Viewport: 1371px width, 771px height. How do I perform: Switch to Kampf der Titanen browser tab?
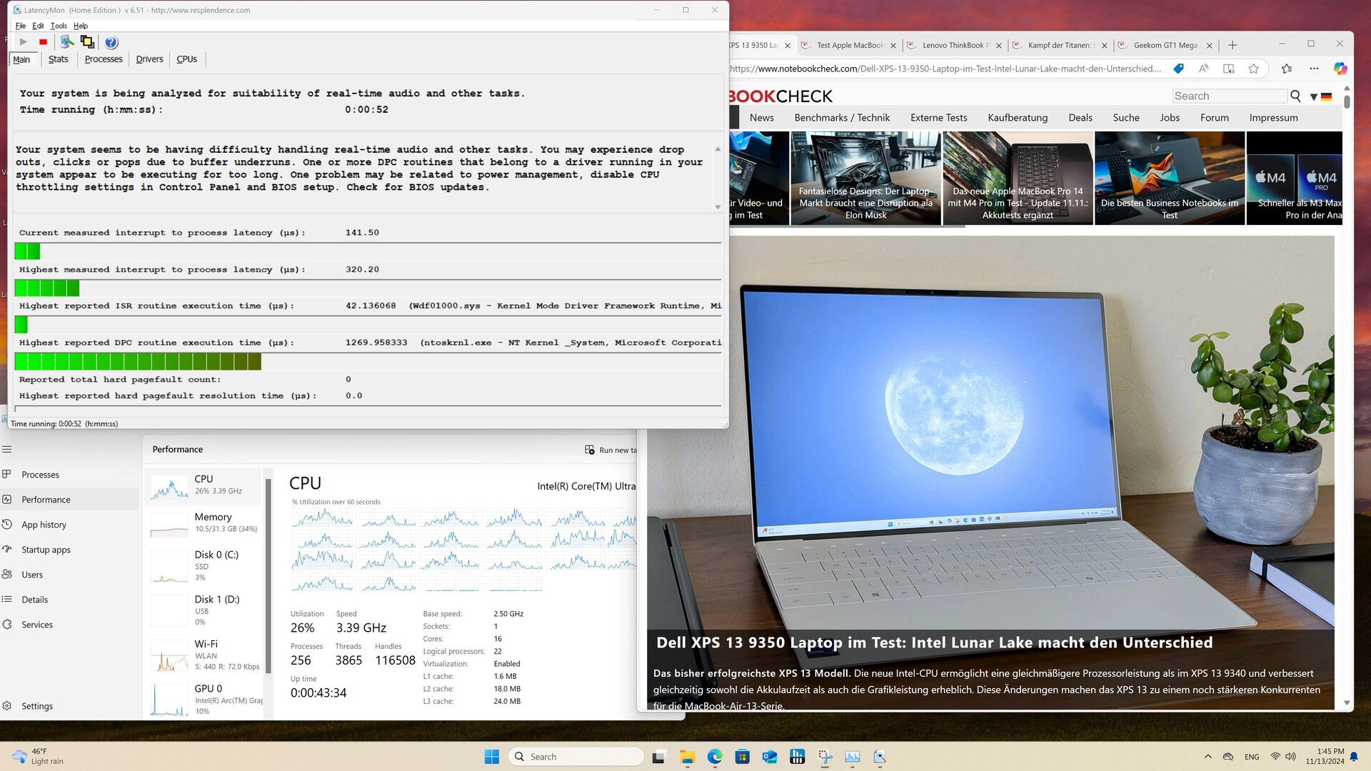[1060, 45]
